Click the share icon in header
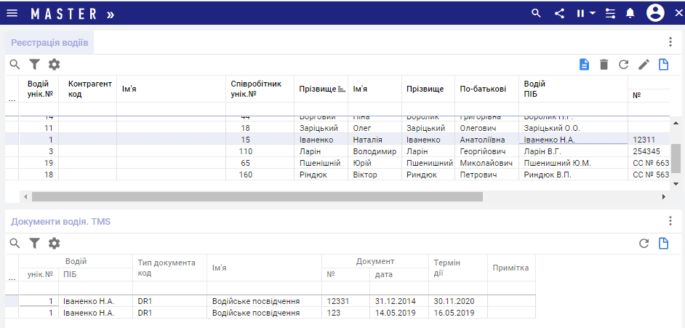This screenshot has width=685, height=328. [x=559, y=13]
